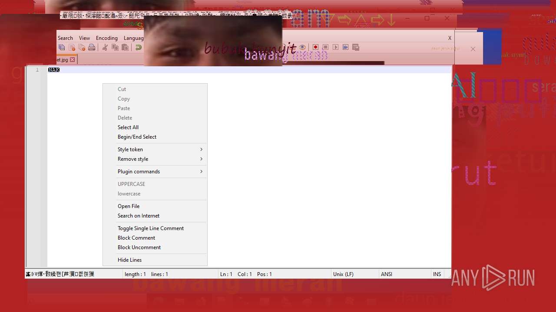Viewport: 556px width, 312px height.
Task: Choose Cut in the context menu
Action: tap(155, 89)
